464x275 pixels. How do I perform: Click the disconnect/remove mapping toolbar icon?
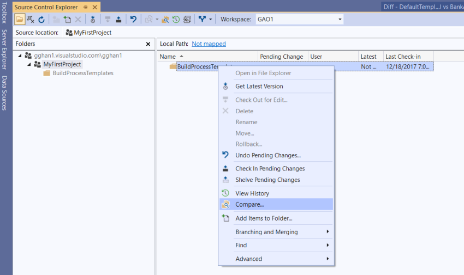[31, 20]
